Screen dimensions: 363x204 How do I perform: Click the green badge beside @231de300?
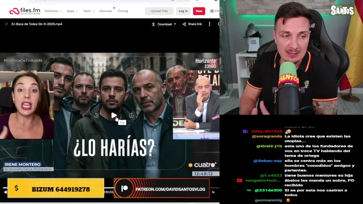pos(249,190)
